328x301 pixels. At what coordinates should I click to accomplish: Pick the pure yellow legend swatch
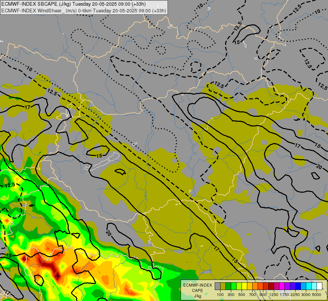click(245, 286)
